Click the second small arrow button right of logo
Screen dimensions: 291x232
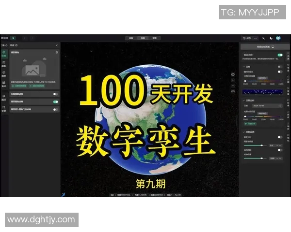[x=32, y=38]
